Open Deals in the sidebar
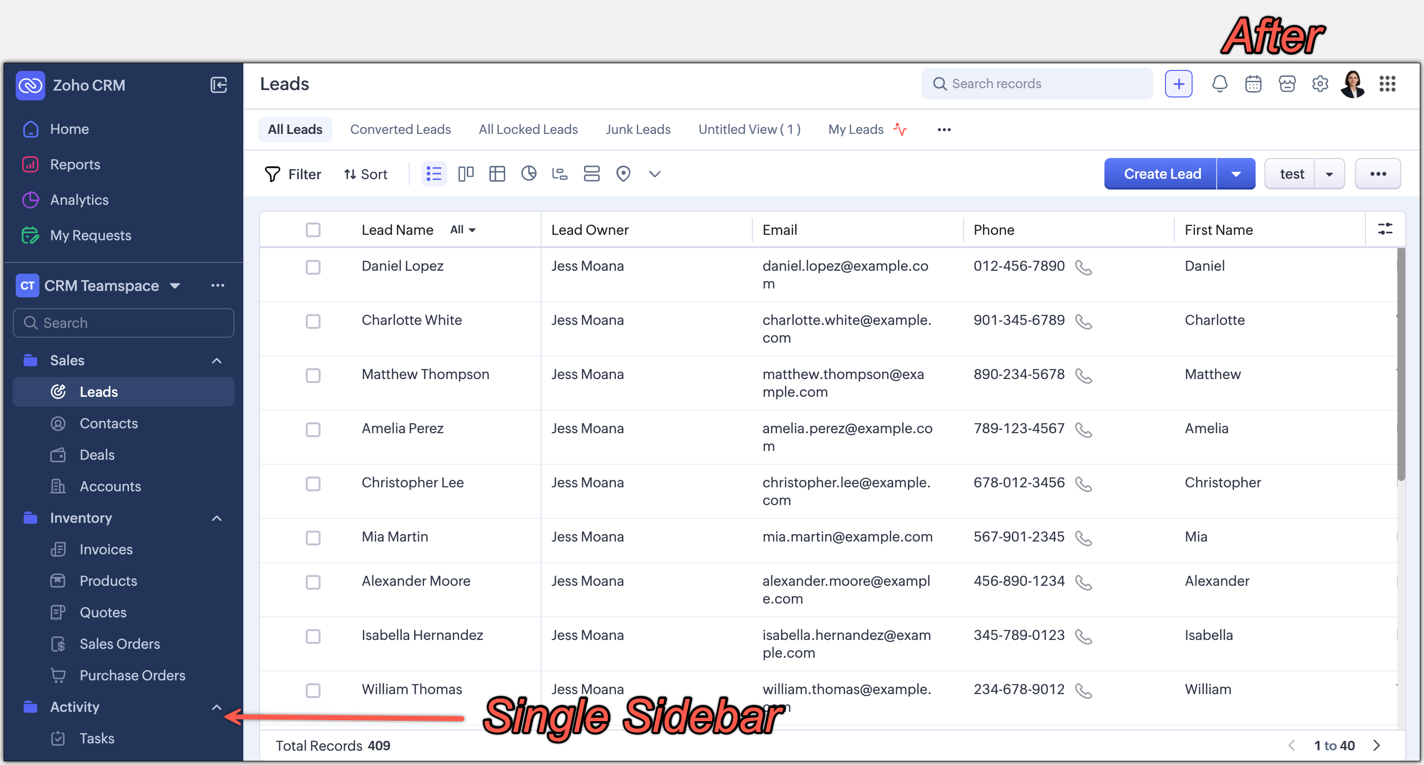Viewport: 1424px width, 765px height. [x=97, y=455]
